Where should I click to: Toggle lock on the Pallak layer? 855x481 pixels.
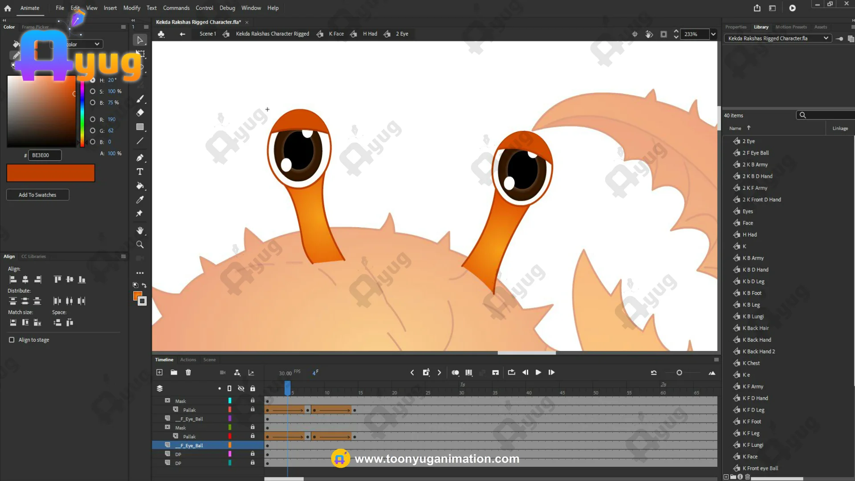(252, 410)
